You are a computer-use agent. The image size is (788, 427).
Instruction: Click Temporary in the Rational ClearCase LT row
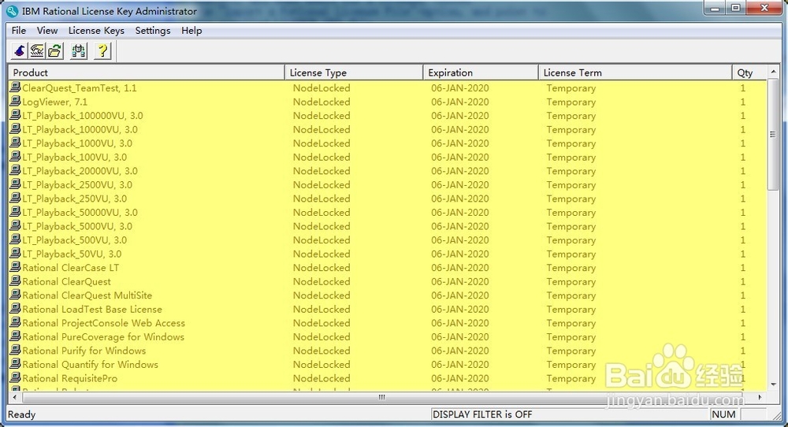pyautogui.click(x=571, y=267)
